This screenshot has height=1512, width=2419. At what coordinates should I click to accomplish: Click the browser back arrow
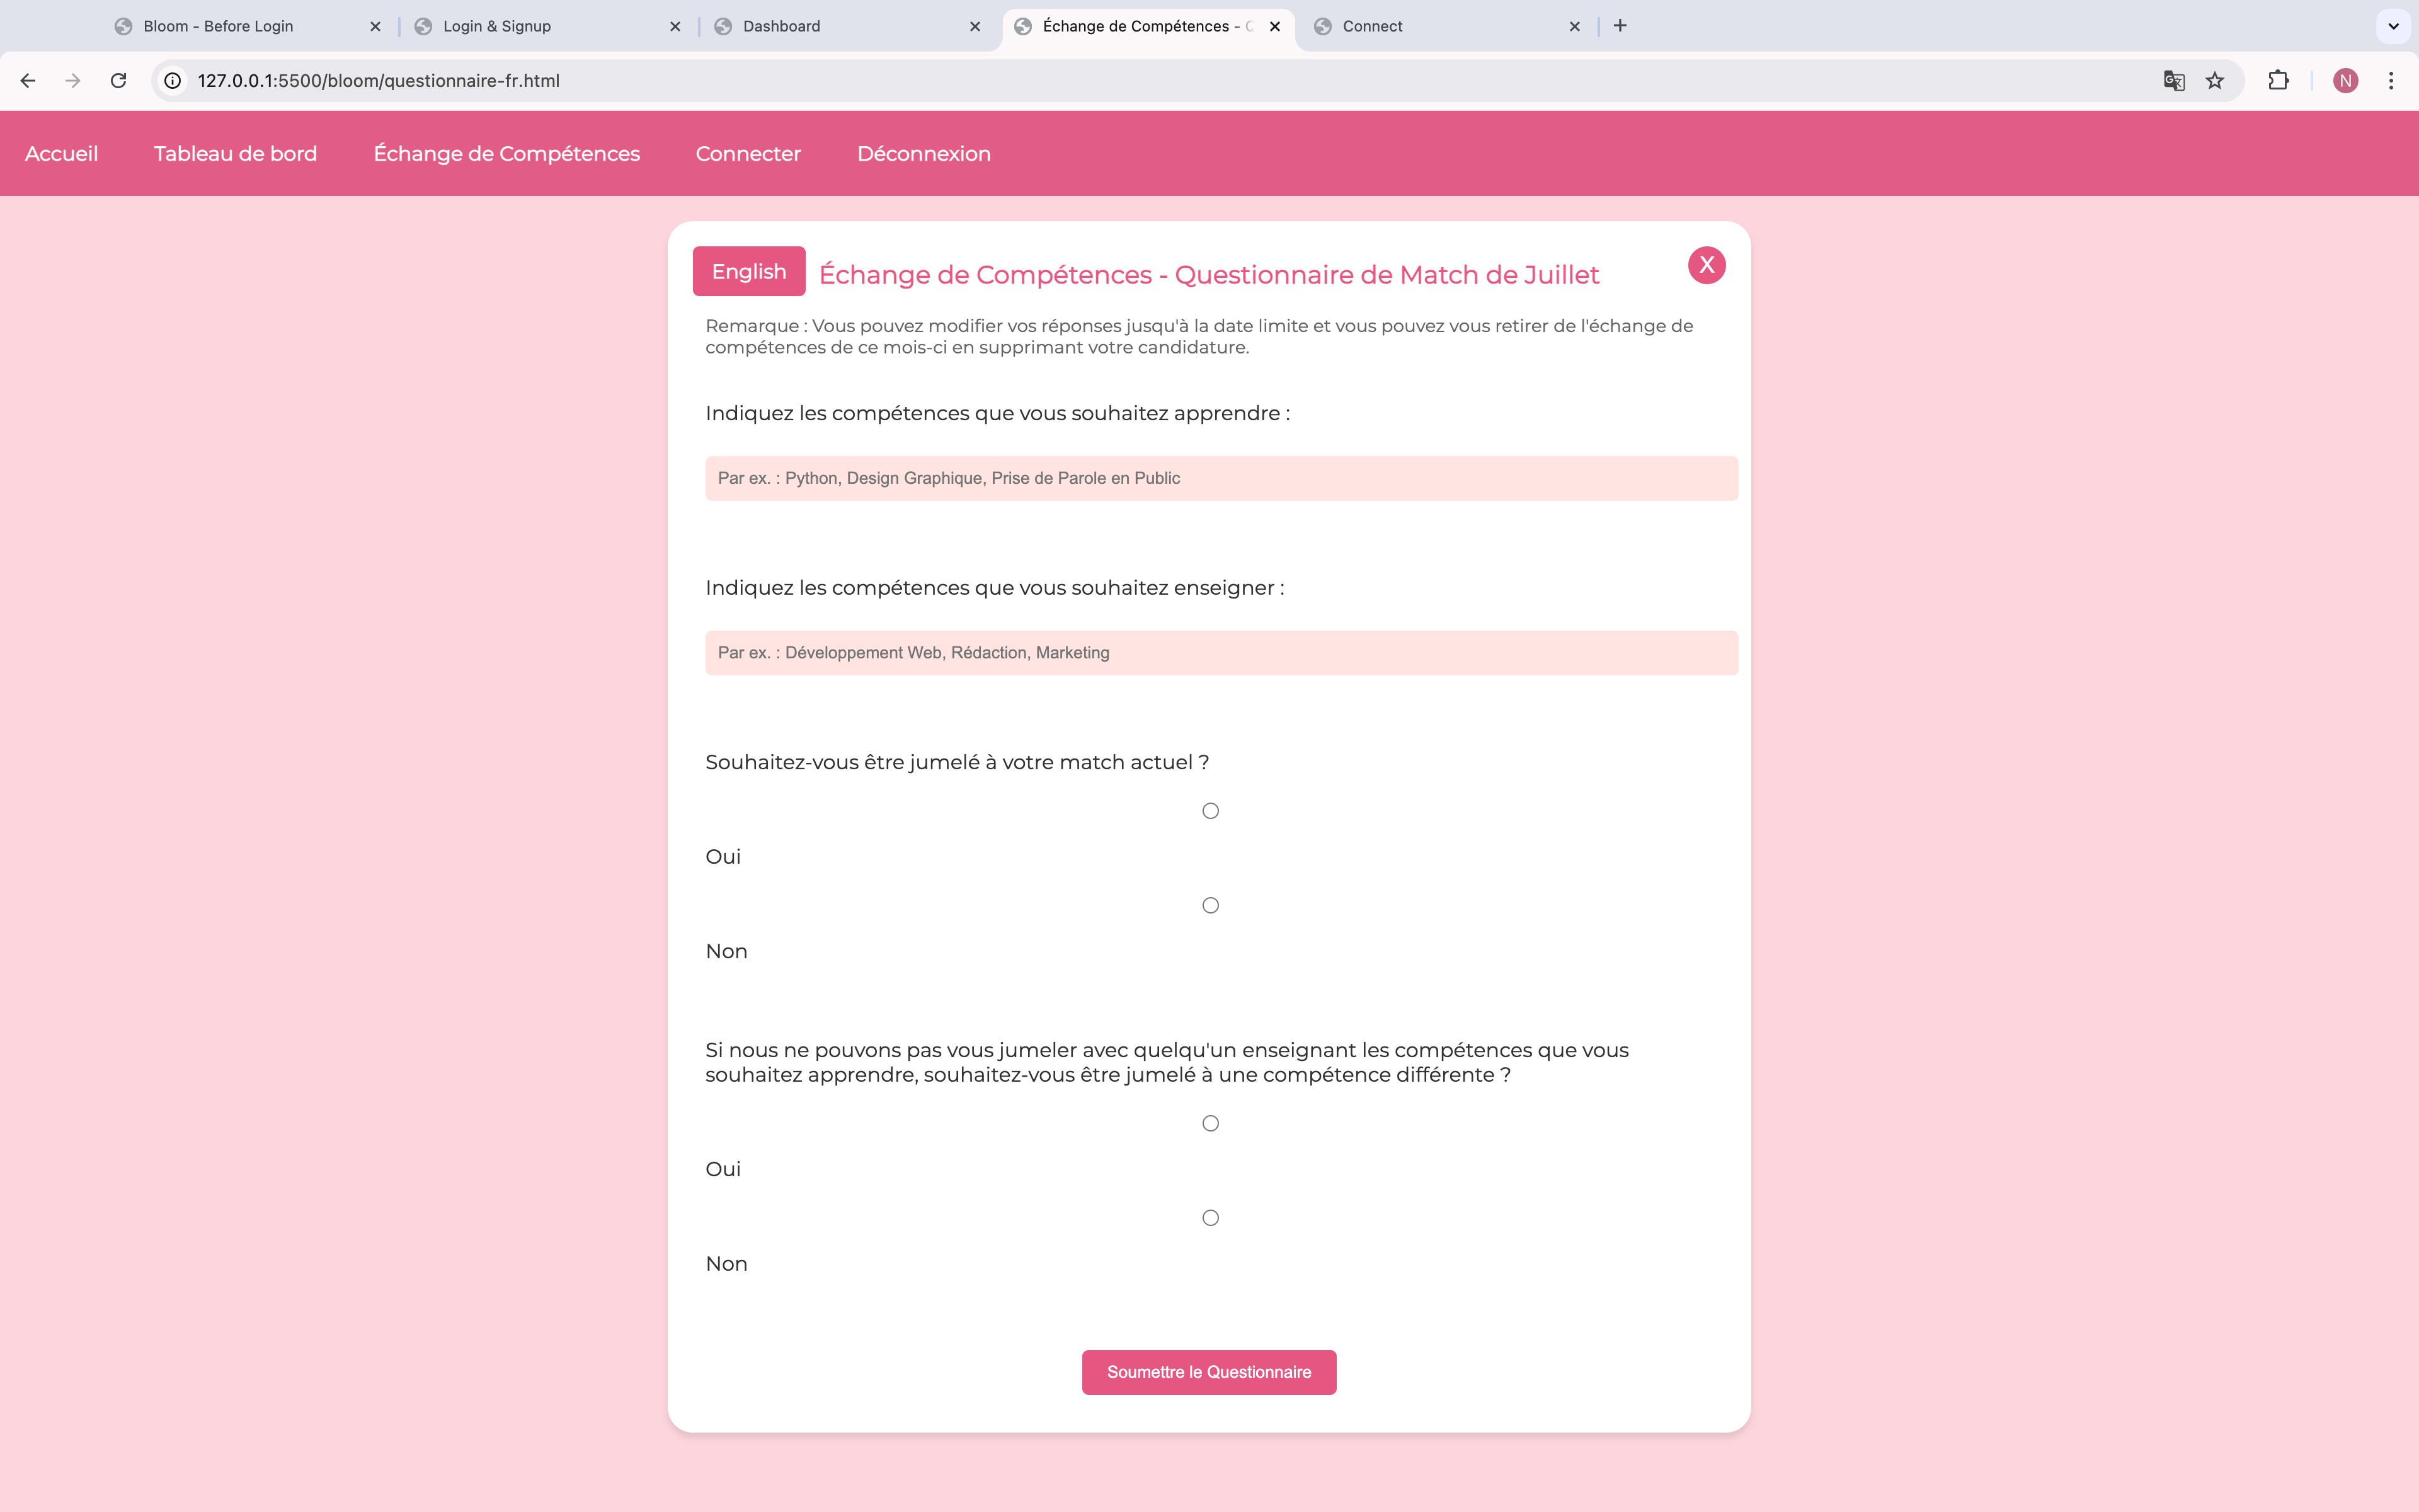click(x=28, y=81)
